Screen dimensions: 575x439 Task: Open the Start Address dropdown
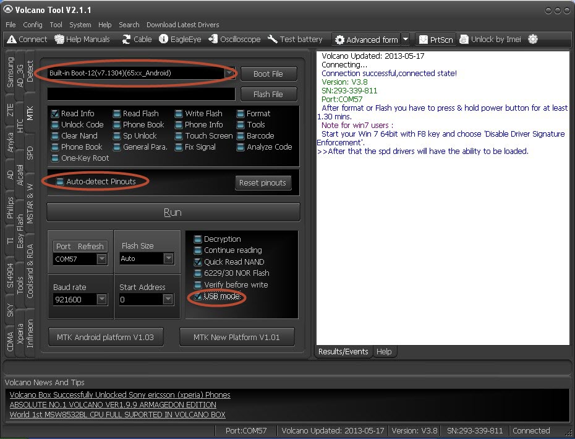point(168,300)
